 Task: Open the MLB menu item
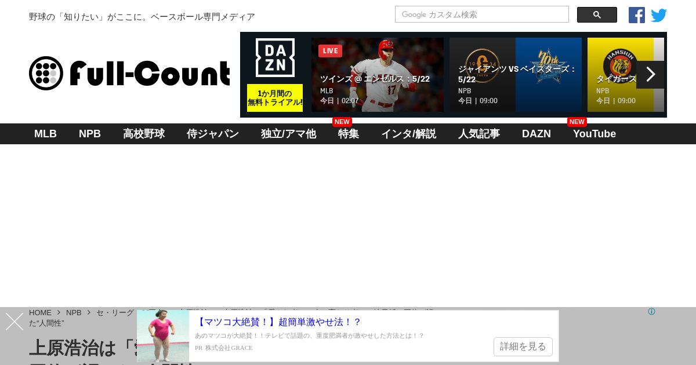click(45, 134)
